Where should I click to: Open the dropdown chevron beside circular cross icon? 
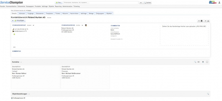(199, 21)
